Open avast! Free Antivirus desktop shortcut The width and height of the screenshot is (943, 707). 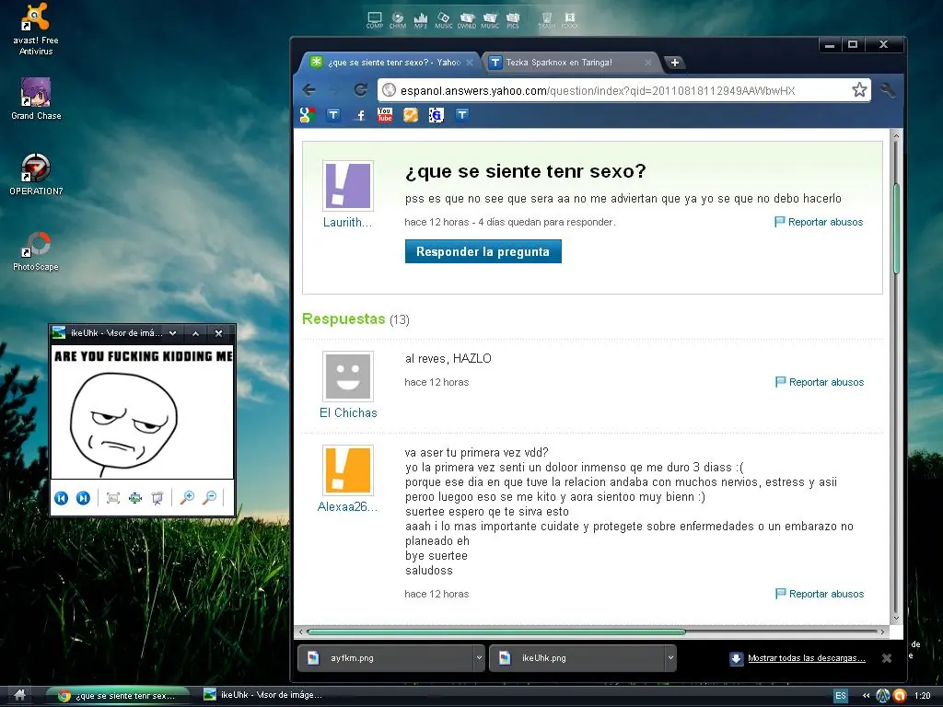[36, 29]
